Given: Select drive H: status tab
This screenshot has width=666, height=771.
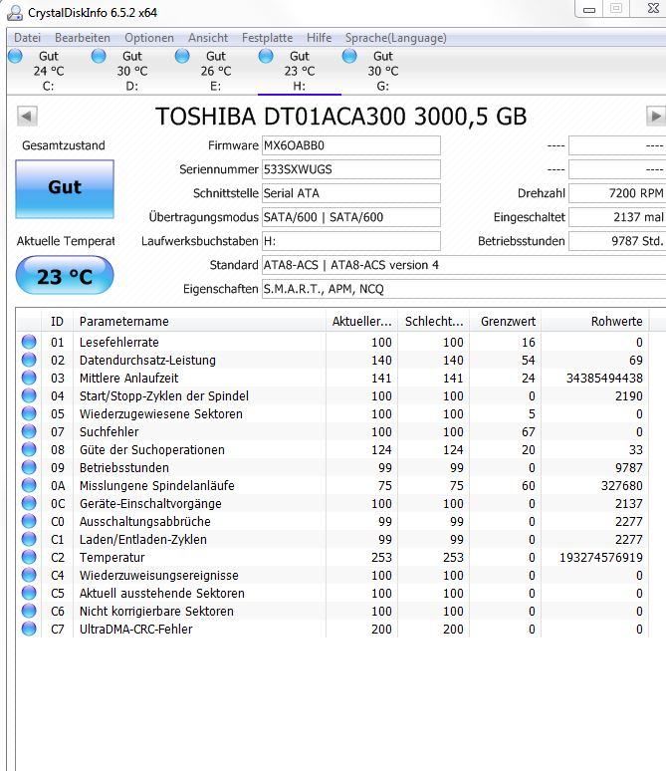Looking at the screenshot, I should pyautogui.click(x=299, y=71).
